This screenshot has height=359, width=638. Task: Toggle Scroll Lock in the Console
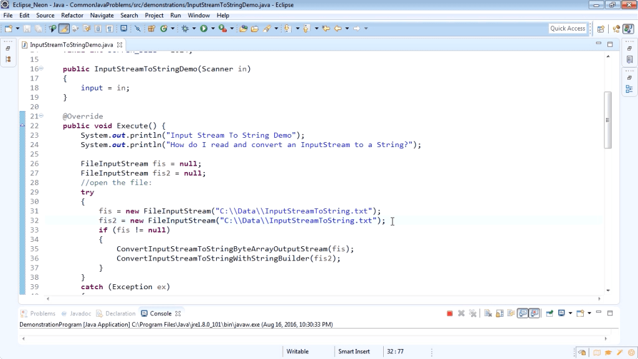pos(499,313)
